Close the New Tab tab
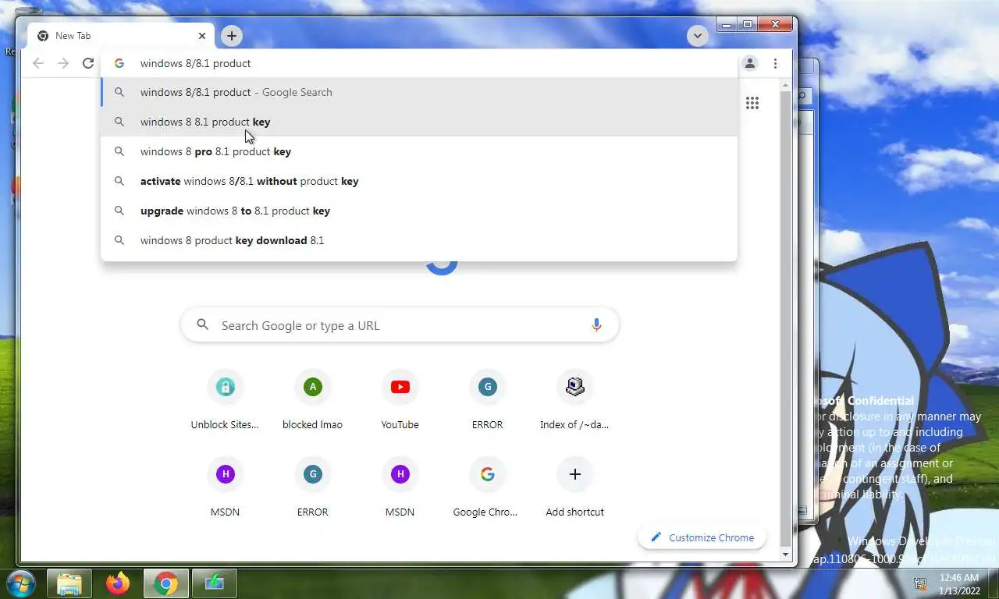 pos(202,36)
